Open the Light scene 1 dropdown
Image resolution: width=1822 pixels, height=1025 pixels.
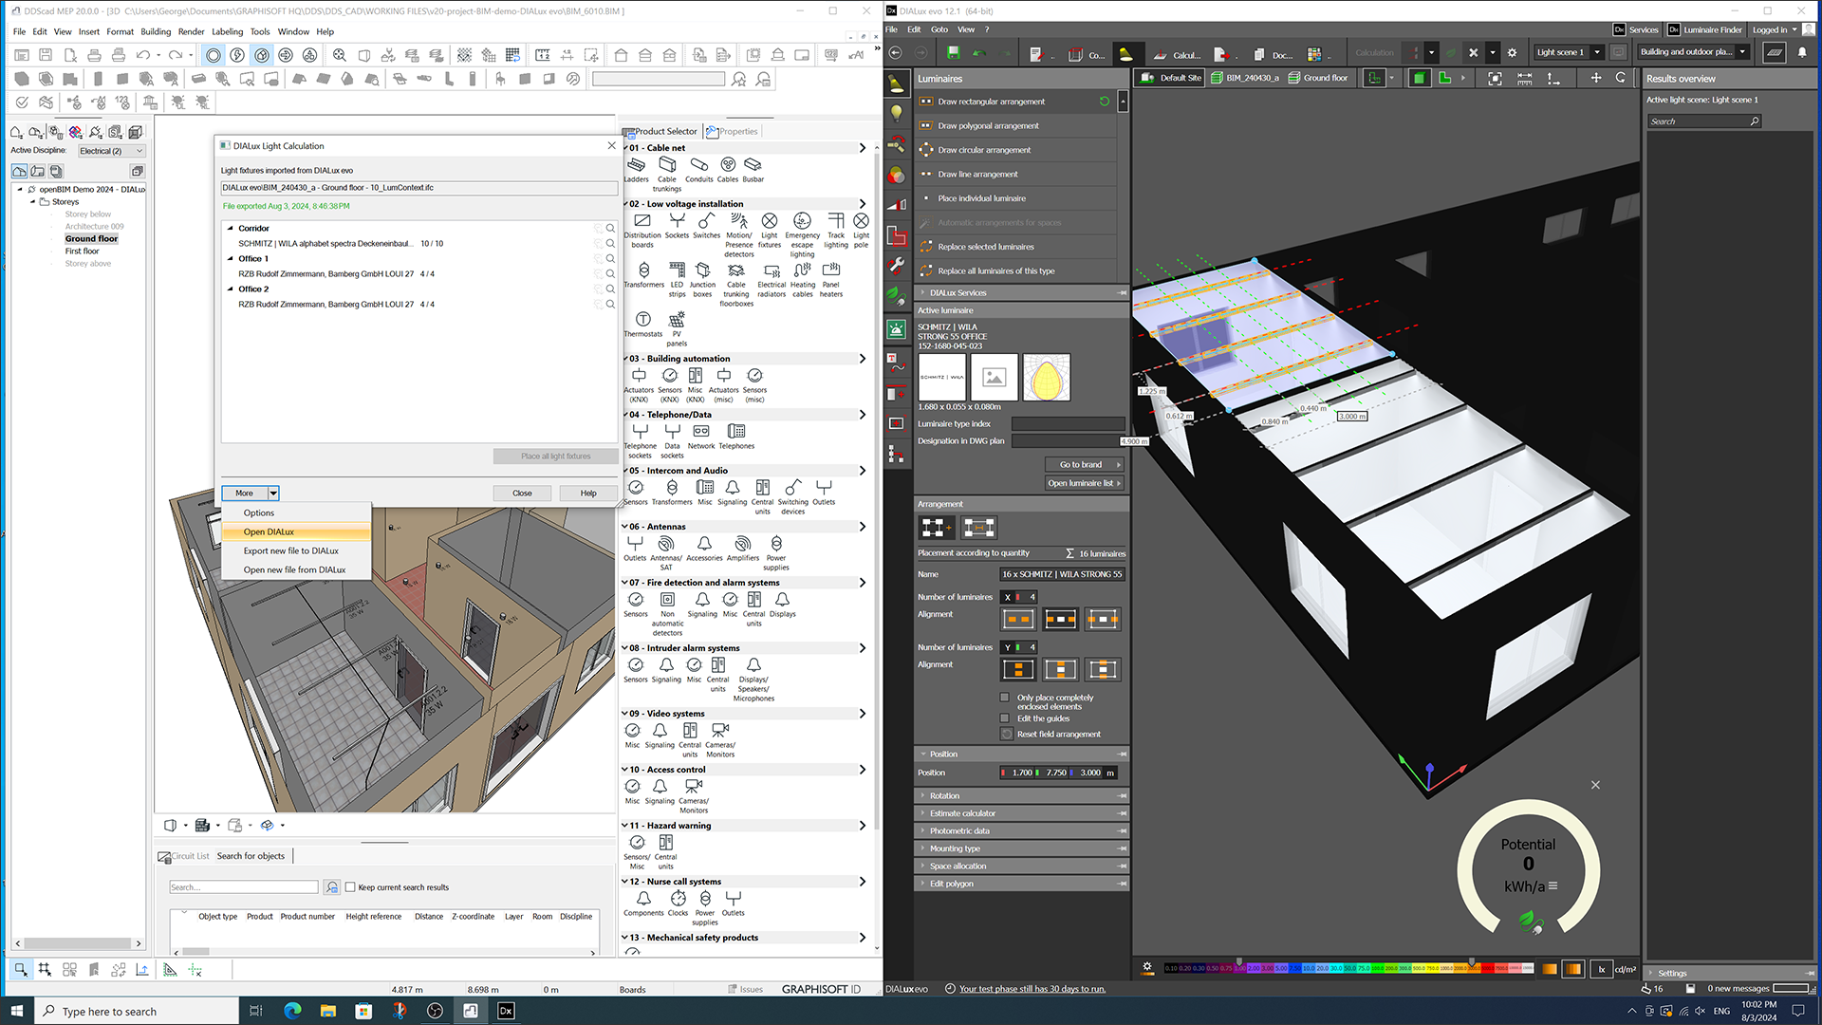[x=1597, y=53]
